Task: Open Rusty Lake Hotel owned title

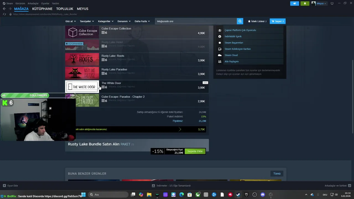Action: (x=112, y=42)
